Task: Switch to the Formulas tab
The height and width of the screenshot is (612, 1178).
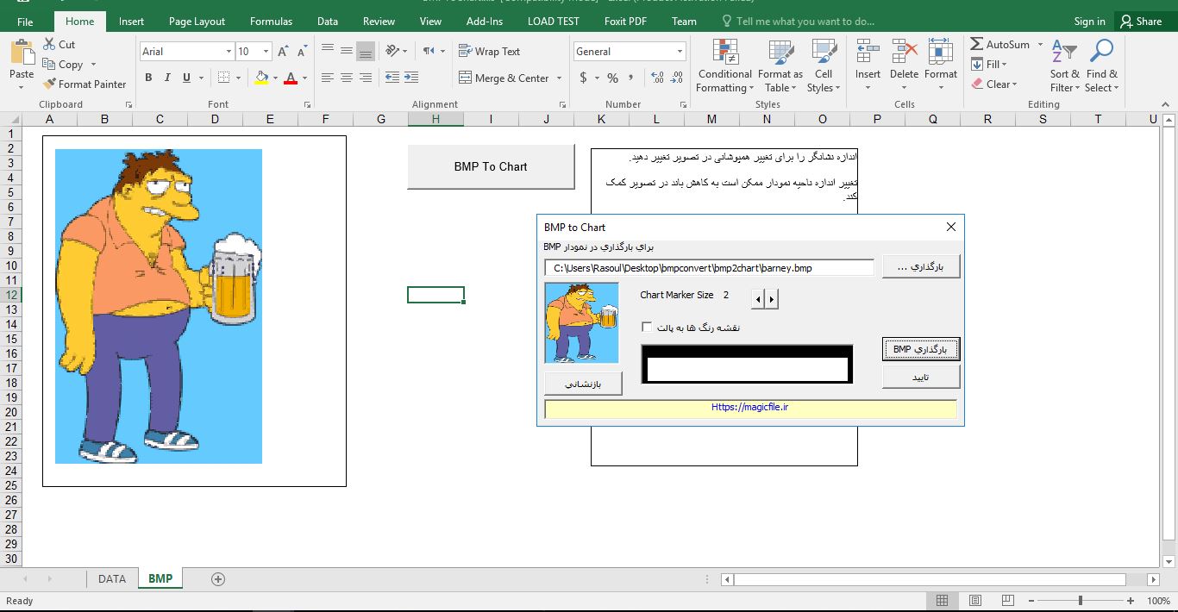Action: pos(271,22)
